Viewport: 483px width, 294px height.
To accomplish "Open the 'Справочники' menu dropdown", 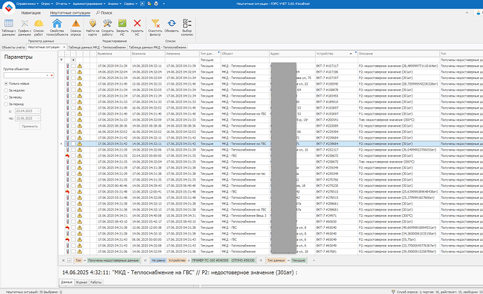I will pos(28,3).
